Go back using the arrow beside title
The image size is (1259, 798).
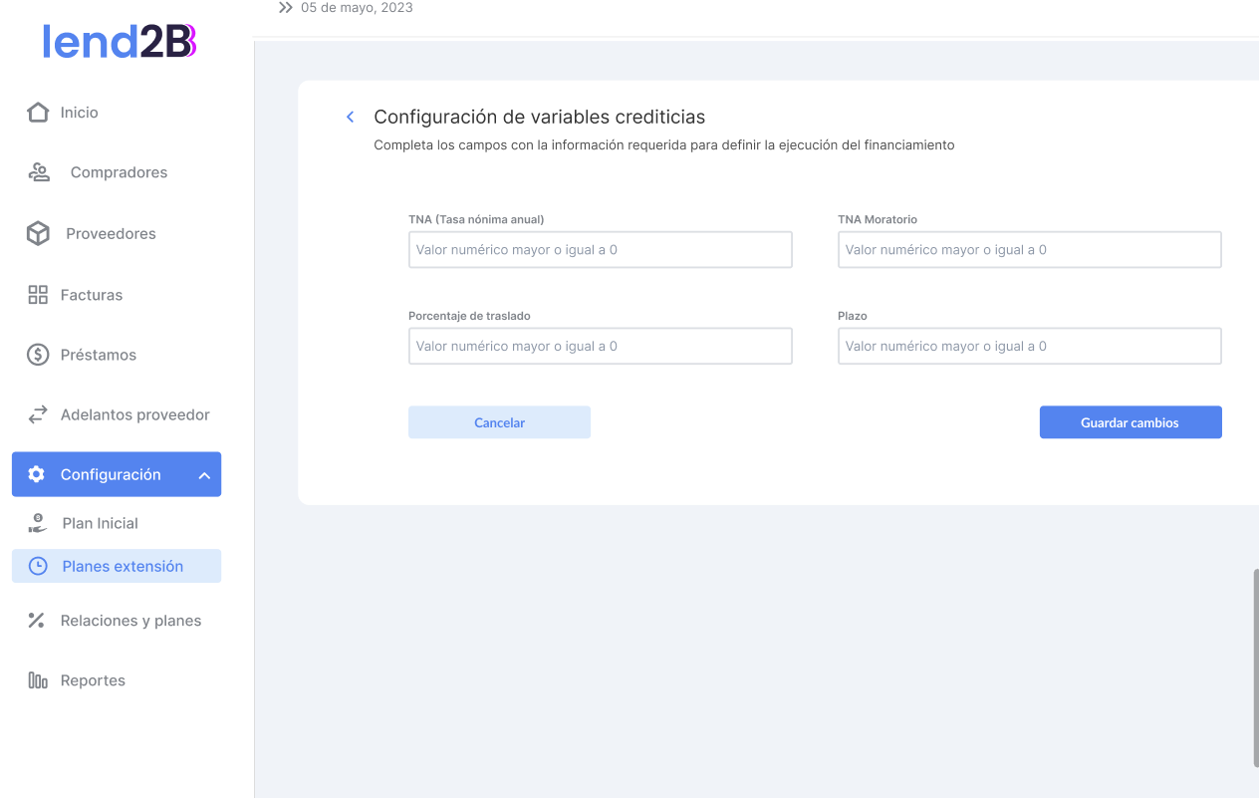click(350, 118)
